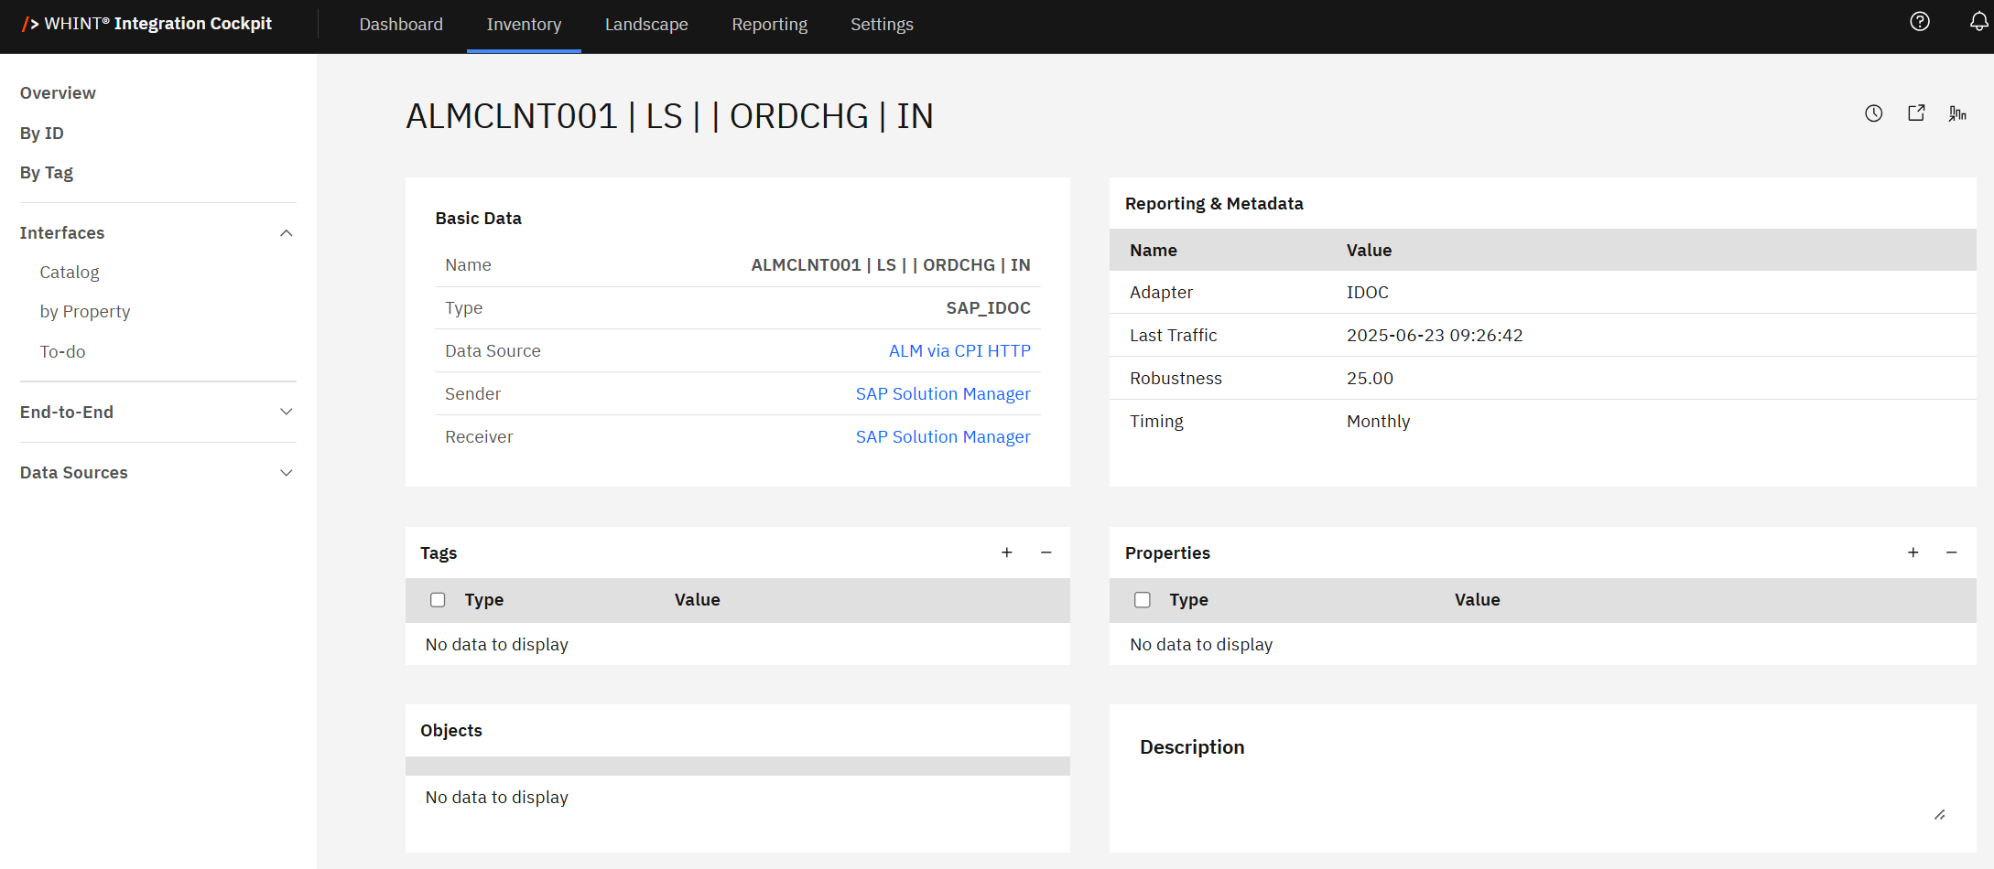Remove a tag with the minus icon
The width and height of the screenshot is (1994, 869).
point(1046,553)
